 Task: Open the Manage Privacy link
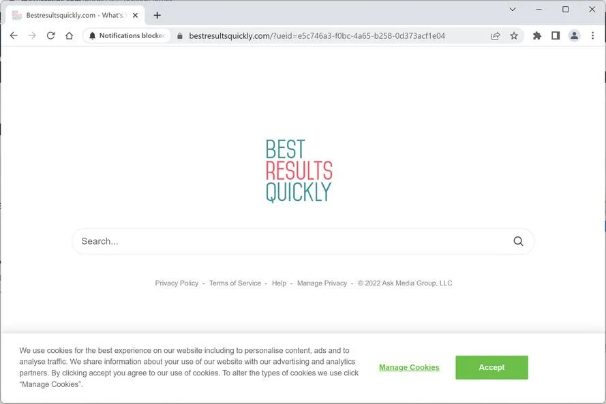pyautogui.click(x=322, y=283)
